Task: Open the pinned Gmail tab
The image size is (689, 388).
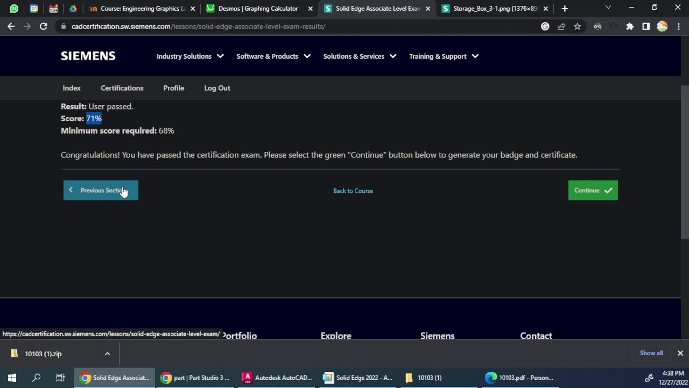Action: coord(53,9)
